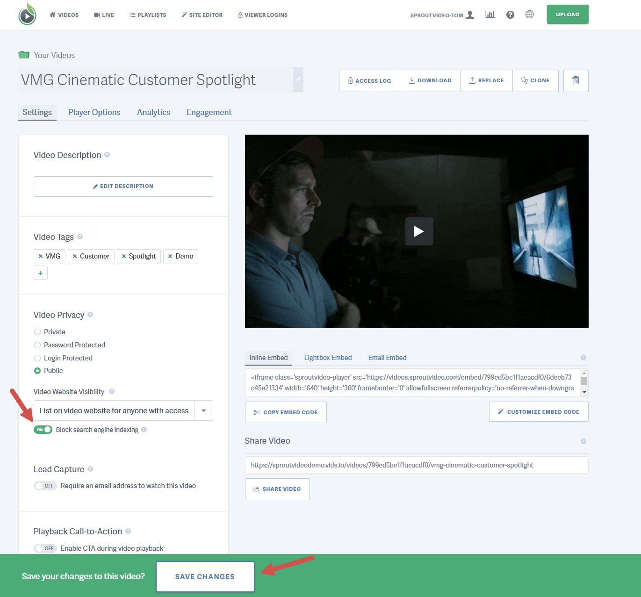Open the Video Website Visibility help icon
The width and height of the screenshot is (641, 597).
click(x=112, y=391)
